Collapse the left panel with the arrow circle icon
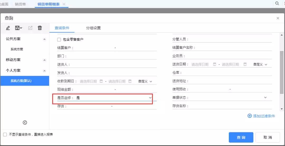 click(x=25, y=122)
